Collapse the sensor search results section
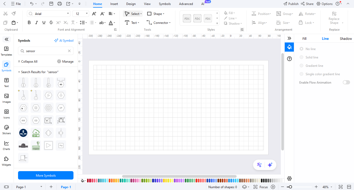354x190 pixels. pos(19,72)
